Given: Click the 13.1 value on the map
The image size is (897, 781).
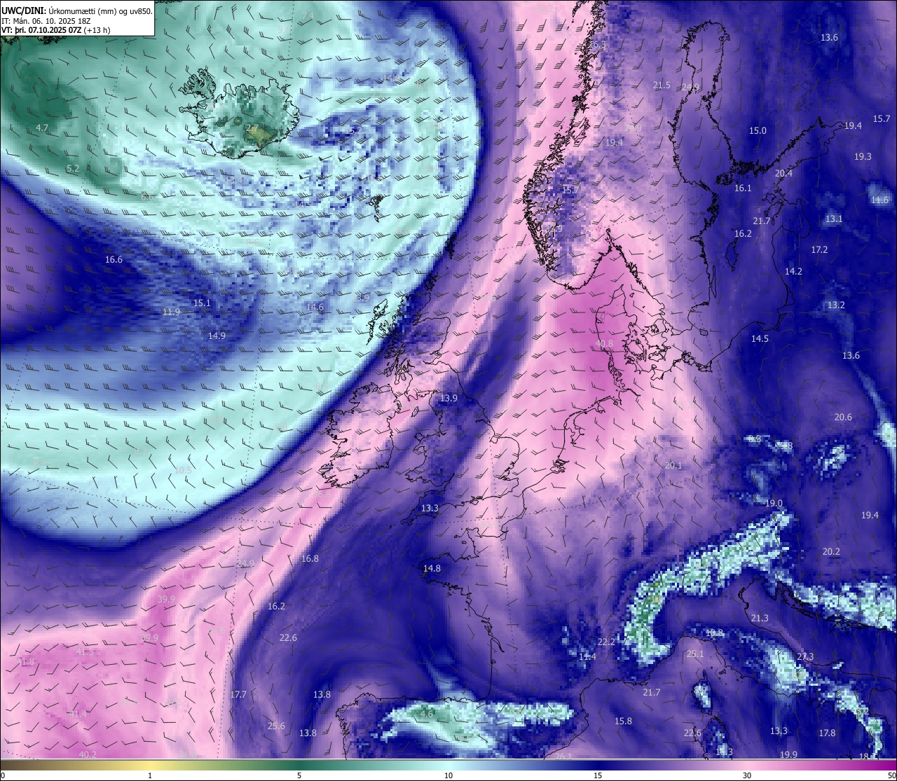Looking at the screenshot, I should (833, 219).
